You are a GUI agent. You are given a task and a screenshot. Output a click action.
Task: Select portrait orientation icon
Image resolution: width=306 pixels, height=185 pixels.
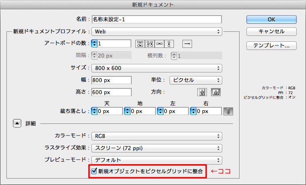click(x=202, y=92)
